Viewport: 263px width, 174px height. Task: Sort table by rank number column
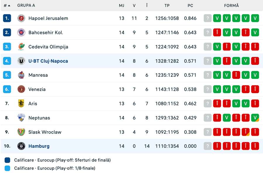7,6
